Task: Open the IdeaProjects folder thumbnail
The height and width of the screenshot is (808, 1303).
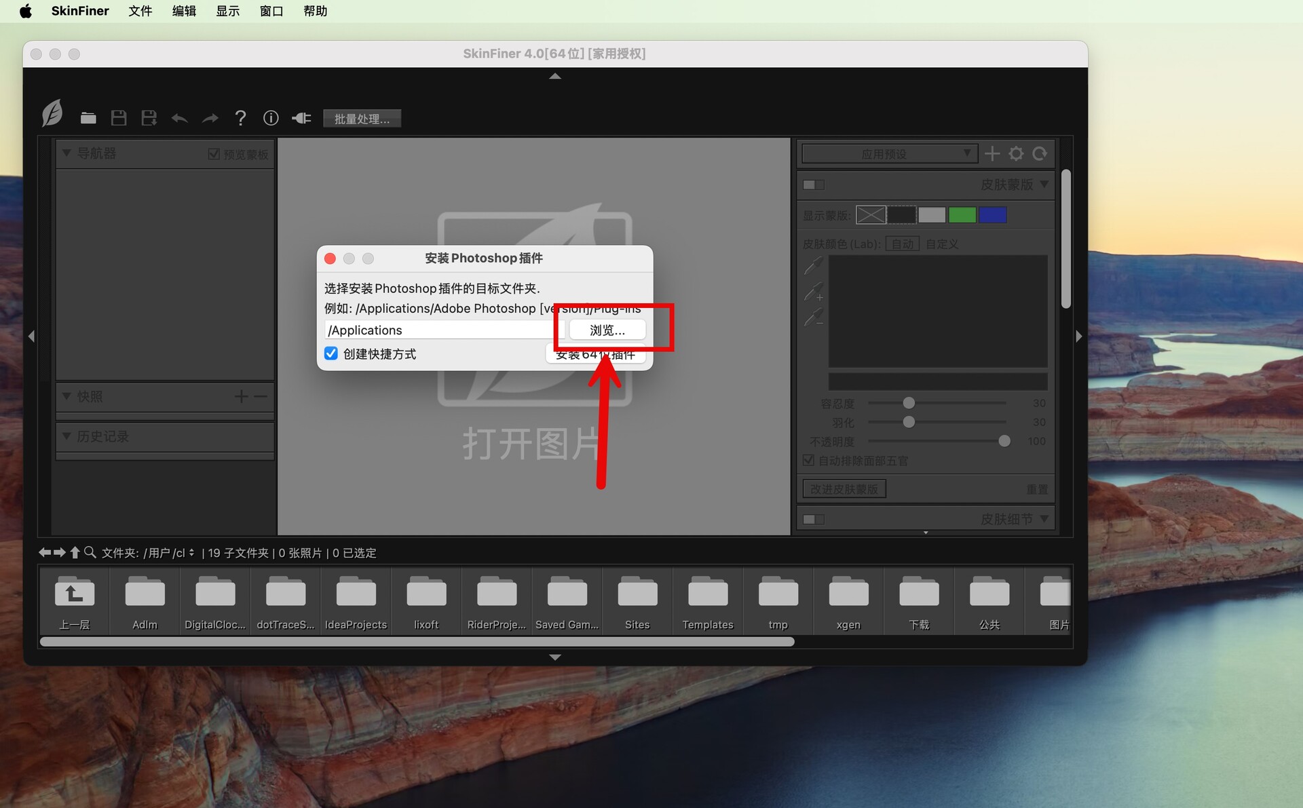Action: [x=356, y=602]
